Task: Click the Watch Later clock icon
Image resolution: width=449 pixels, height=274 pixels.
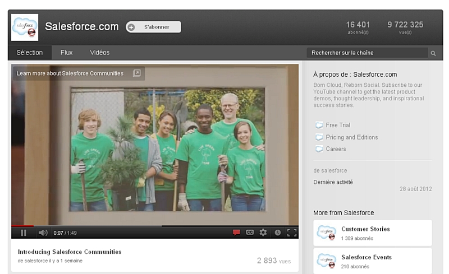Action: click(277, 233)
